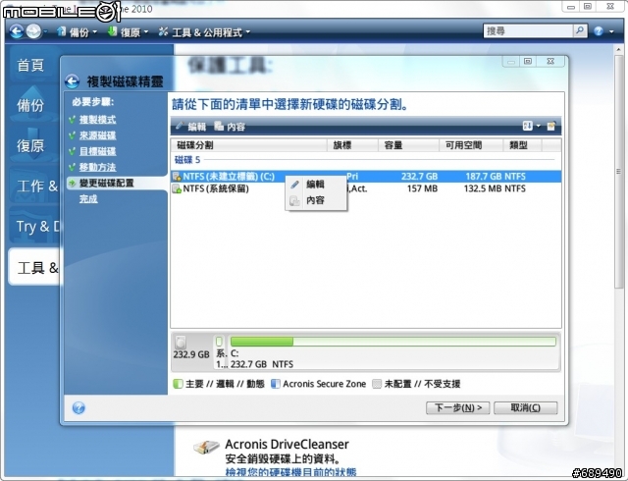The width and height of the screenshot is (628, 481).
Task: Click 內容 in partition toolbar
Action: pos(230,127)
